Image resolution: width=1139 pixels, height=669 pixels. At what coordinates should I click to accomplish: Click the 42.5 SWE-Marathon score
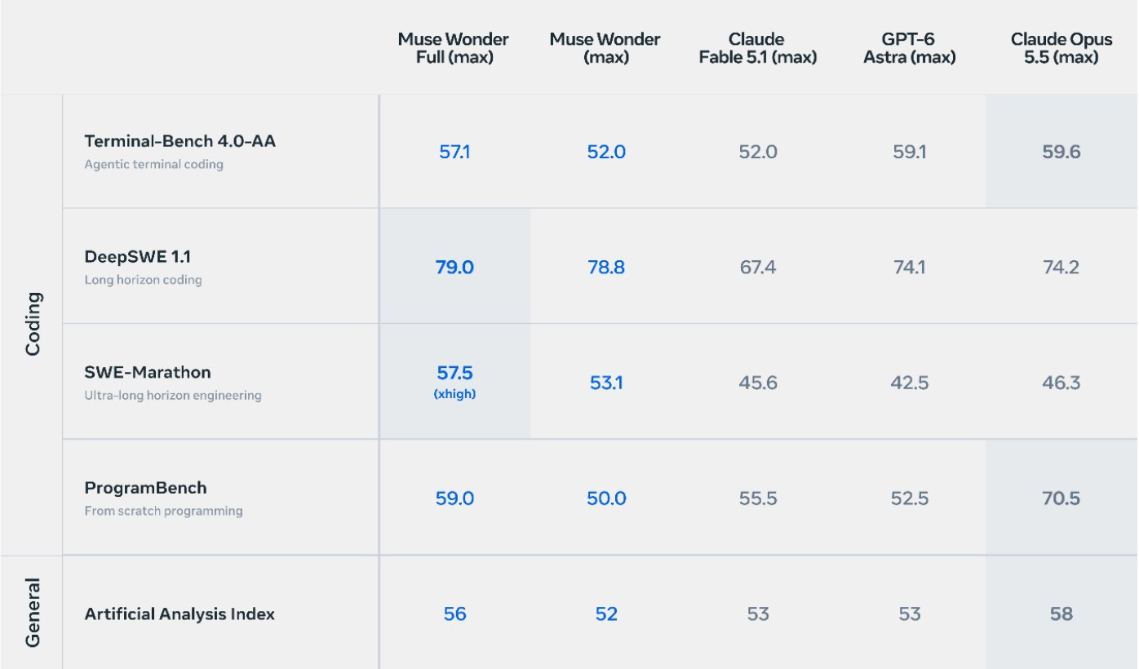click(x=909, y=383)
